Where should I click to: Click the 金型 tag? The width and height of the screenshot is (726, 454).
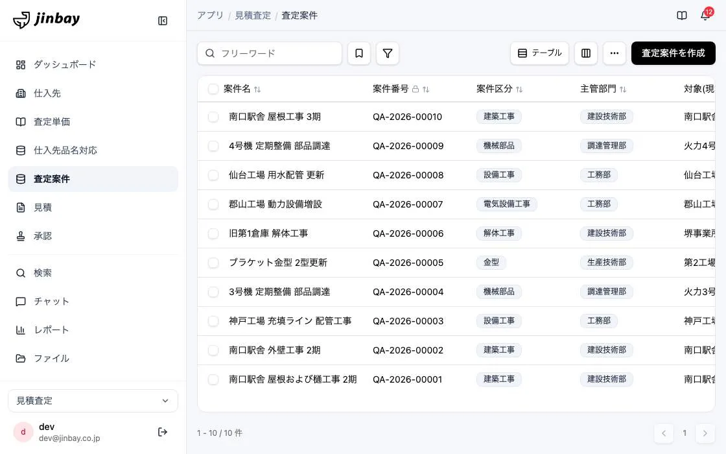[491, 262]
